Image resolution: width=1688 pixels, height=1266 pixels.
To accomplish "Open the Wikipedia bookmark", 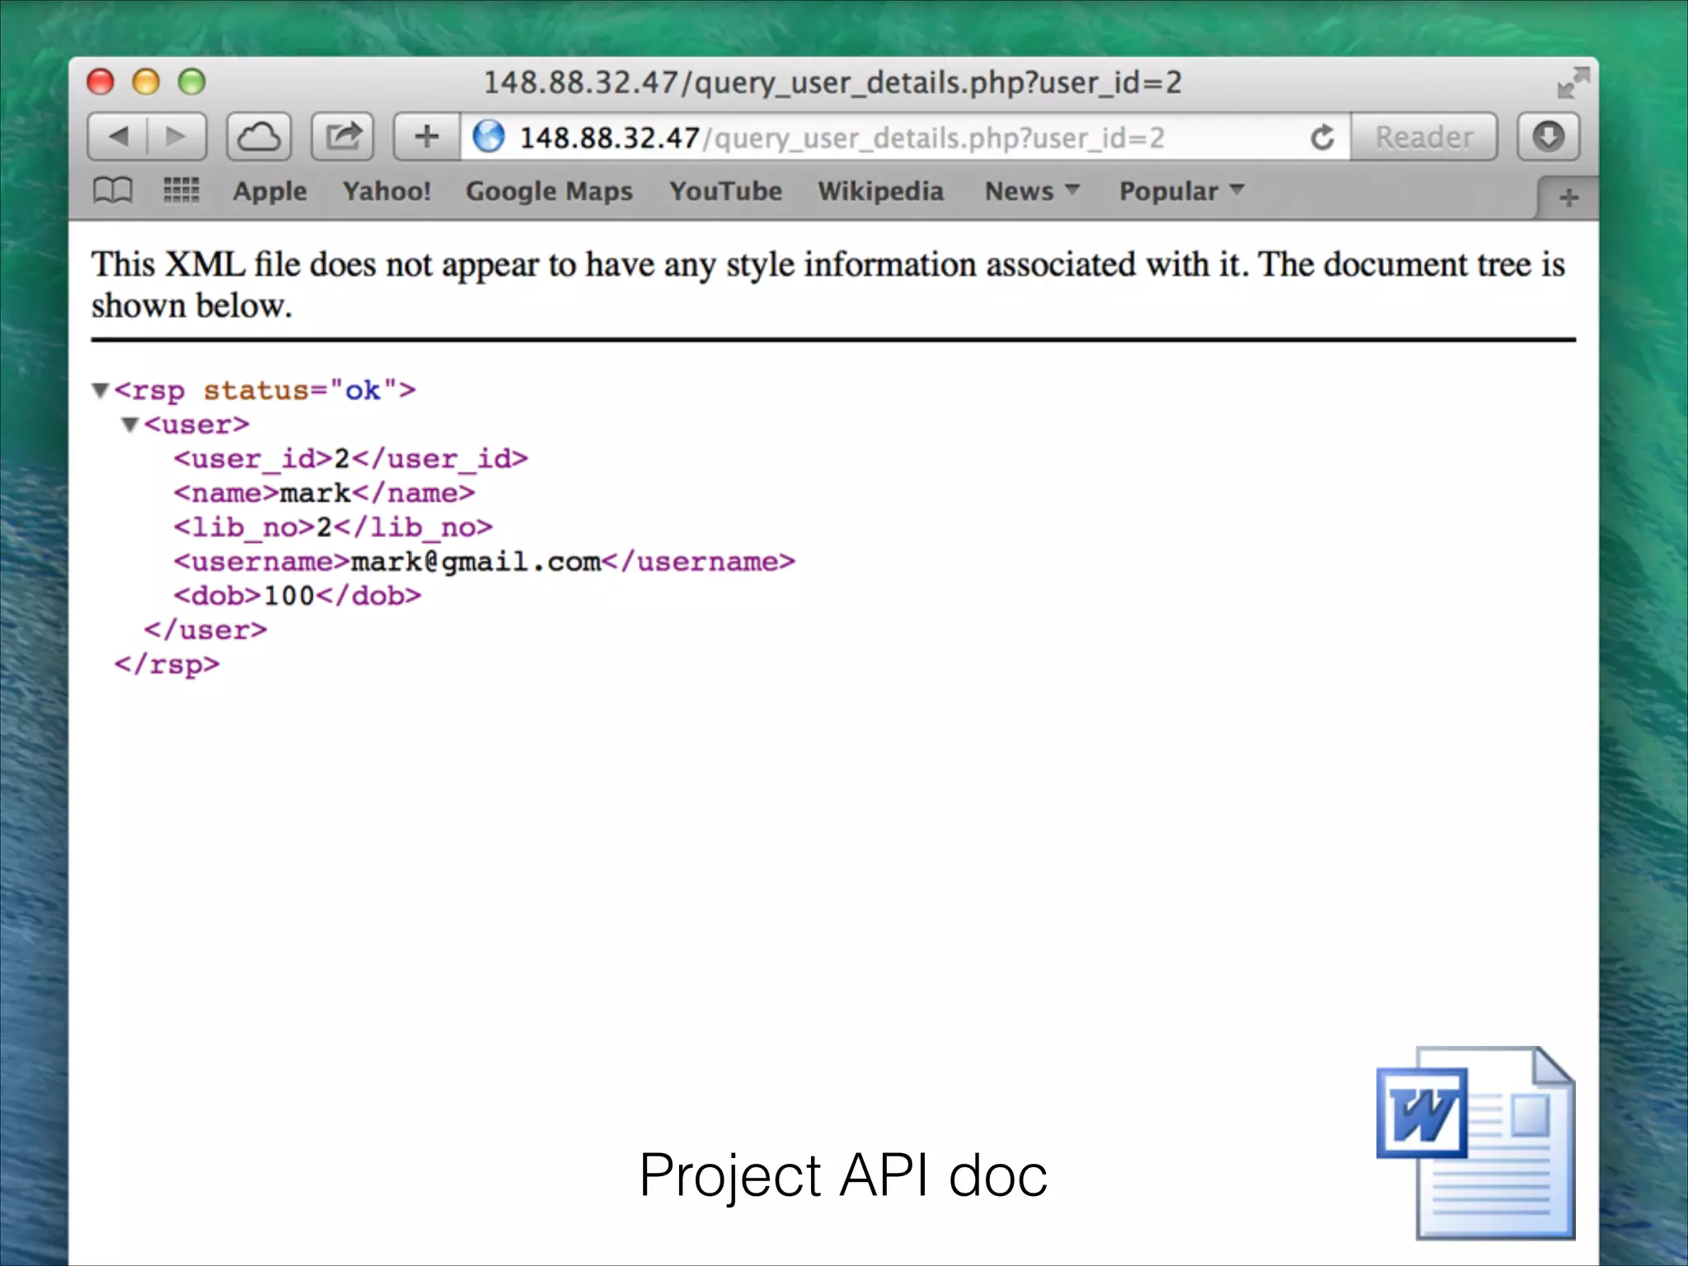I will point(880,191).
